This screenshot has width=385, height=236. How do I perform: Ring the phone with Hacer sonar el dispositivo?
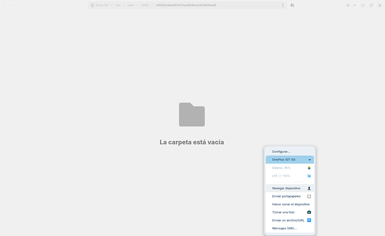[x=287, y=204]
